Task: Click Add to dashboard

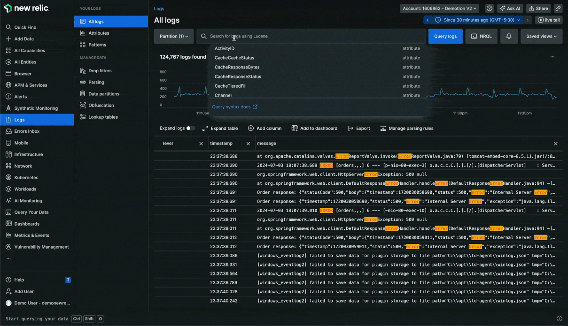Action: pyautogui.click(x=314, y=128)
